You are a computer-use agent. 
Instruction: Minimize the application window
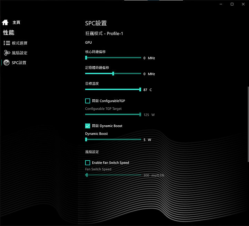[x=221, y=4]
